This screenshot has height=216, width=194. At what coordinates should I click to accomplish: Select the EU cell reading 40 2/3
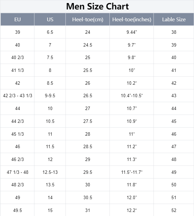[x=18, y=57]
